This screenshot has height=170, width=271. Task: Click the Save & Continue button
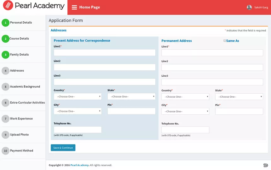pos(63,148)
